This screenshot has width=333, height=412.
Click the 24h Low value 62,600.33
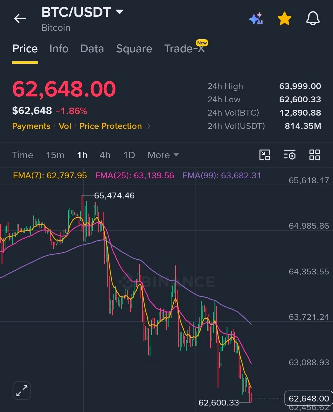(300, 100)
